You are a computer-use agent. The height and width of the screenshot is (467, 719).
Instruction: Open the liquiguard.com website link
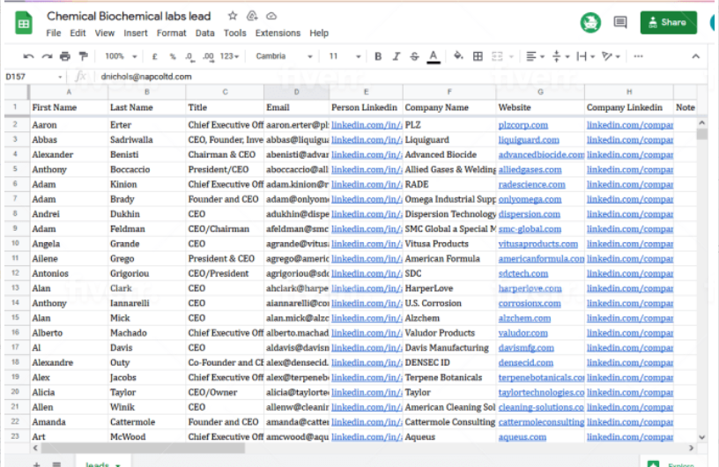point(529,140)
